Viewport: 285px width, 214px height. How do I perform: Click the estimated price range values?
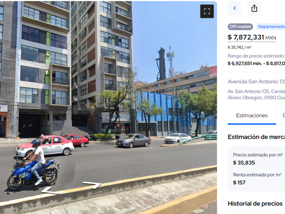tap(256, 63)
